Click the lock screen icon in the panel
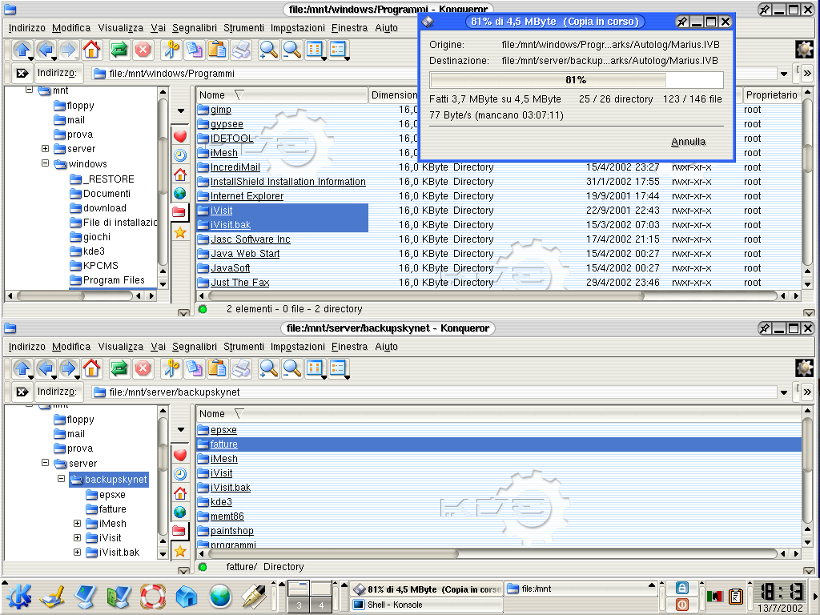This screenshot has height=615, width=820. point(682,588)
